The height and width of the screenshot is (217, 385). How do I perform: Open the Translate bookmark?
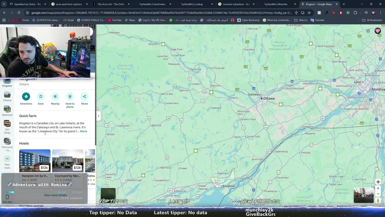[x=317, y=20]
